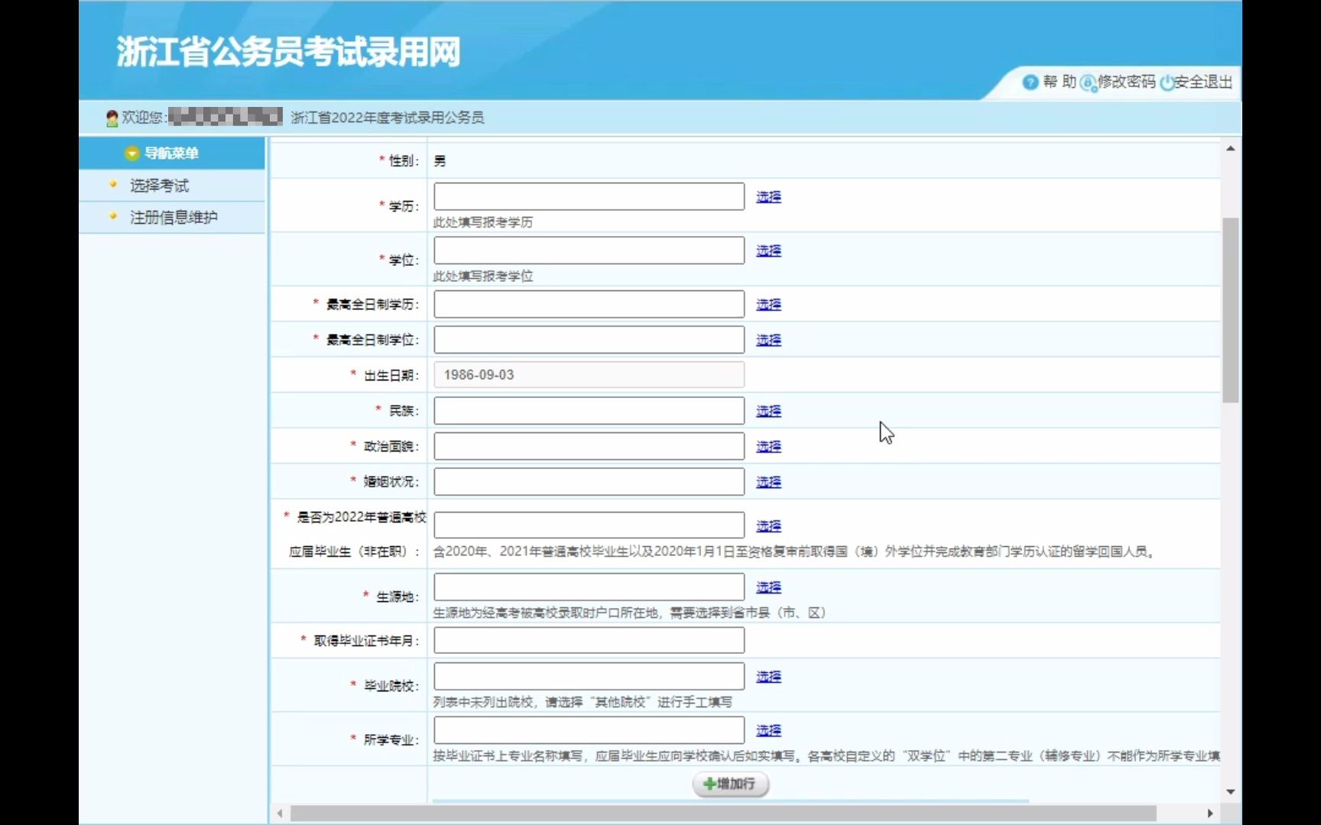Open 选择考试 menu item

(x=159, y=186)
